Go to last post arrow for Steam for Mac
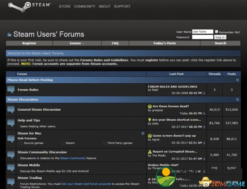247x189 pixels. click(204, 143)
